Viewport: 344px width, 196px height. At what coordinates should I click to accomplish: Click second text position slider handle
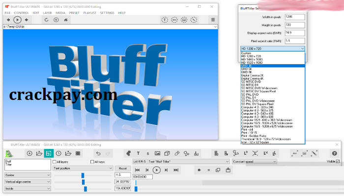point(84,182)
